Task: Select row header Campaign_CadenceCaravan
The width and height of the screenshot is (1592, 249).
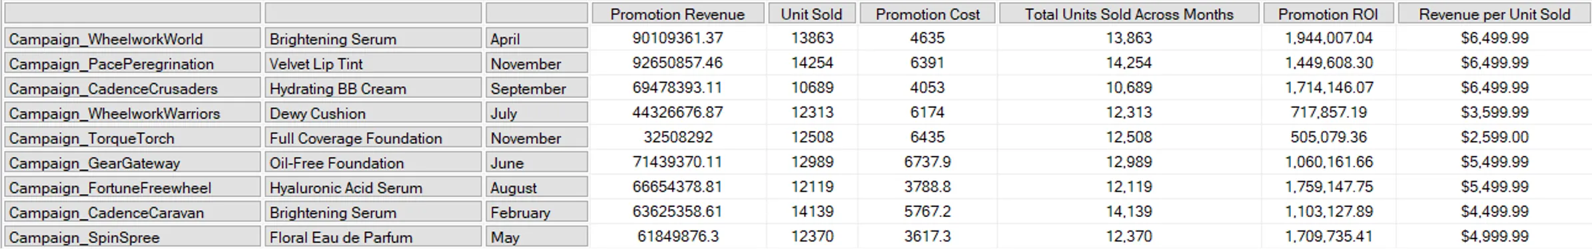Action: point(132,212)
